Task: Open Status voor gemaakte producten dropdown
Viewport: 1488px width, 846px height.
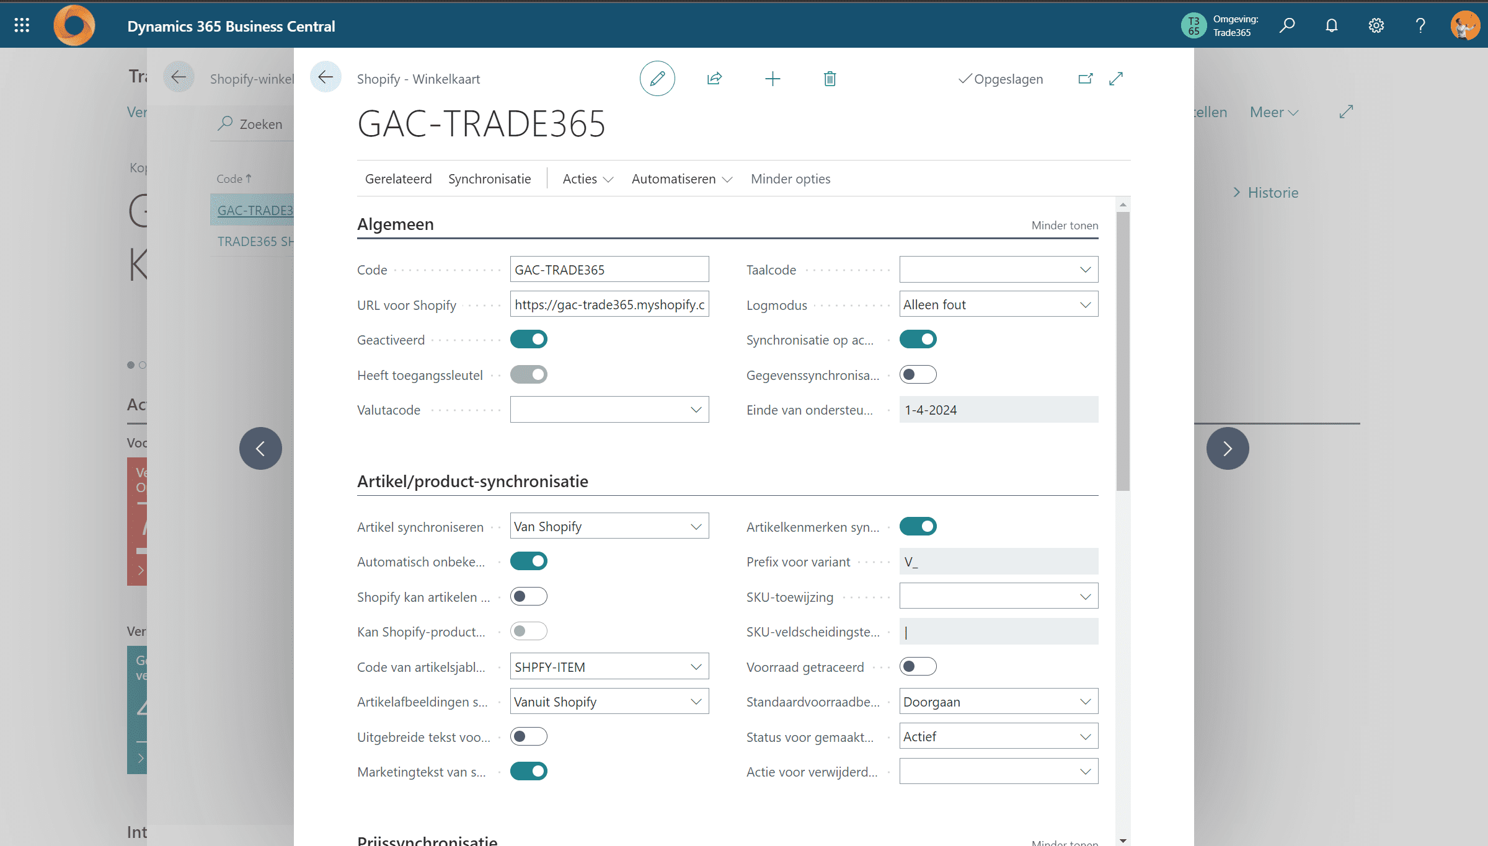Action: (1085, 736)
